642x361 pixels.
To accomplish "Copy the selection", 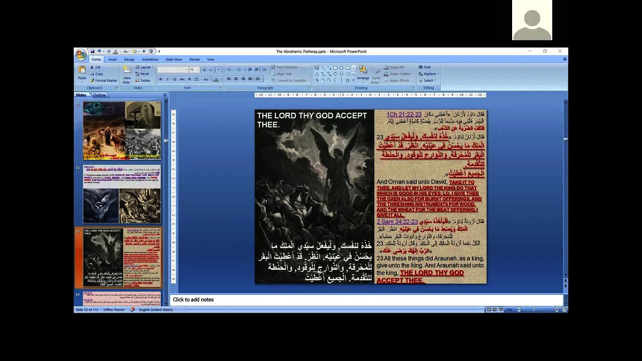I will tap(96, 74).
